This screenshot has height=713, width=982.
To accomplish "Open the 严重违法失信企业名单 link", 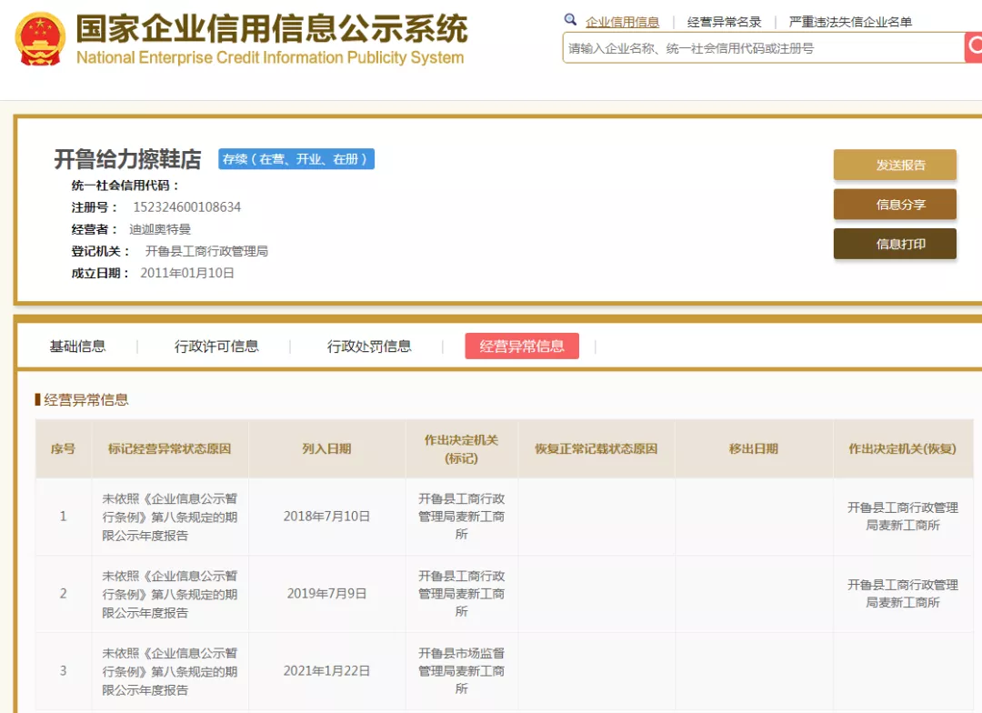I will coord(850,20).
